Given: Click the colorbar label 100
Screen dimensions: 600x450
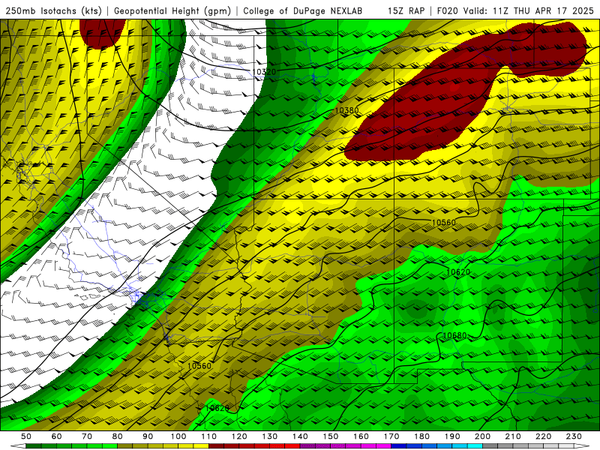Looking at the screenshot, I should click(x=178, y=436).
